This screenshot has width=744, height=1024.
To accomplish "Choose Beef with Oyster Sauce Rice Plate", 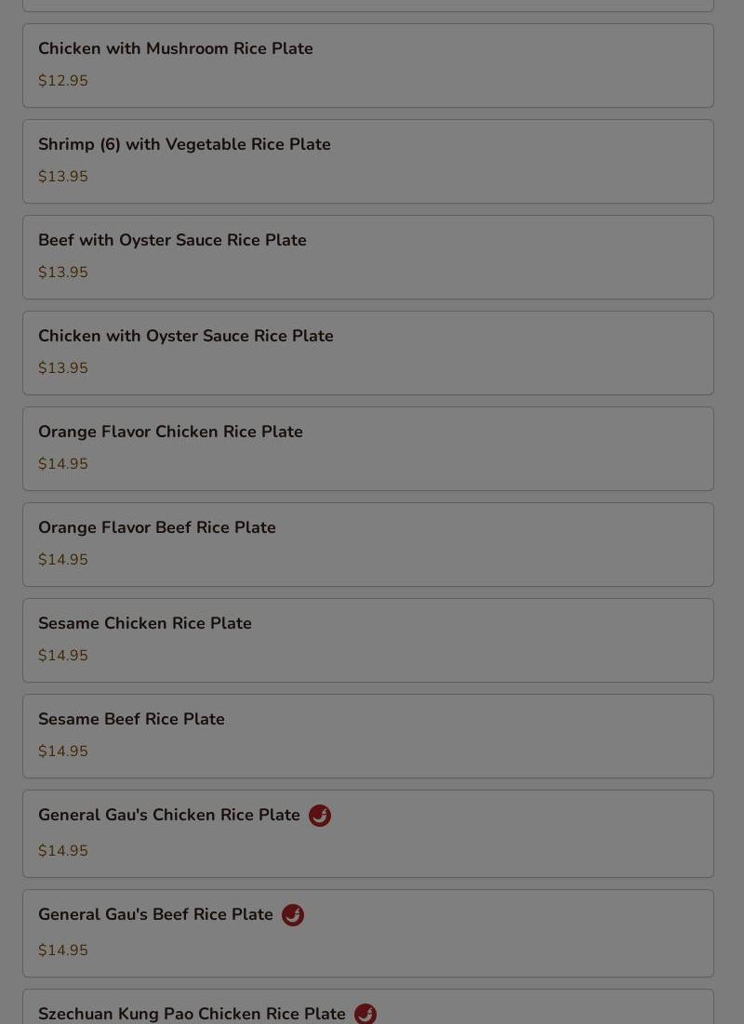I will 367,258.
